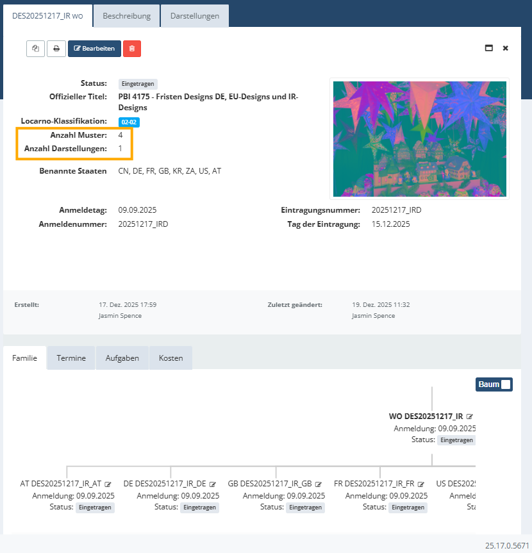This screenshot has height=553, width=532.
Task: Click Anzahl Darstellungen value 1
Action: click(121, 149)
